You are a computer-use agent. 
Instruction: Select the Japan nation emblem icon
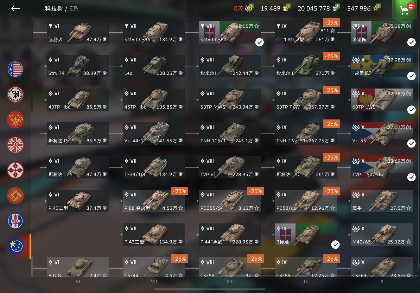(15, 170)
